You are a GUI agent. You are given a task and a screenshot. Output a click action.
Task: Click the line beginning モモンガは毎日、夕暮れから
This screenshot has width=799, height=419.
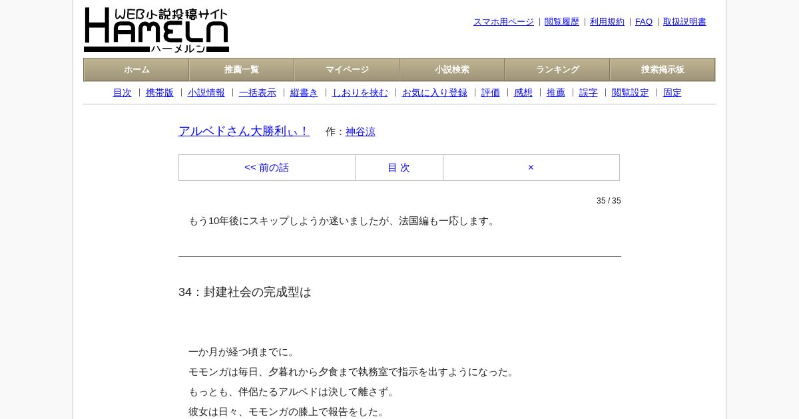[353, 372]
